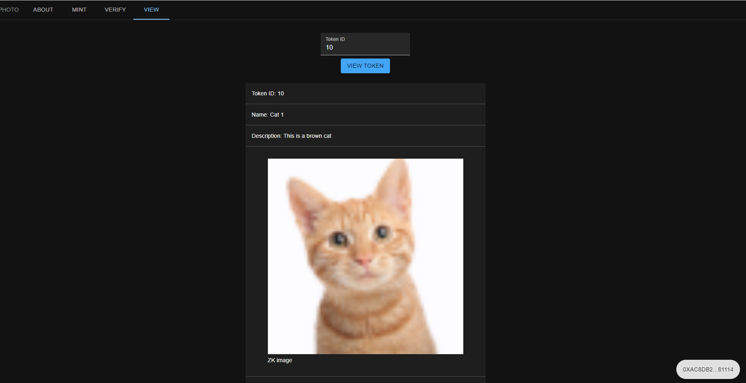Open the ABOUT tab
This screenshot has height=383, width=746.
coord(43,10)
